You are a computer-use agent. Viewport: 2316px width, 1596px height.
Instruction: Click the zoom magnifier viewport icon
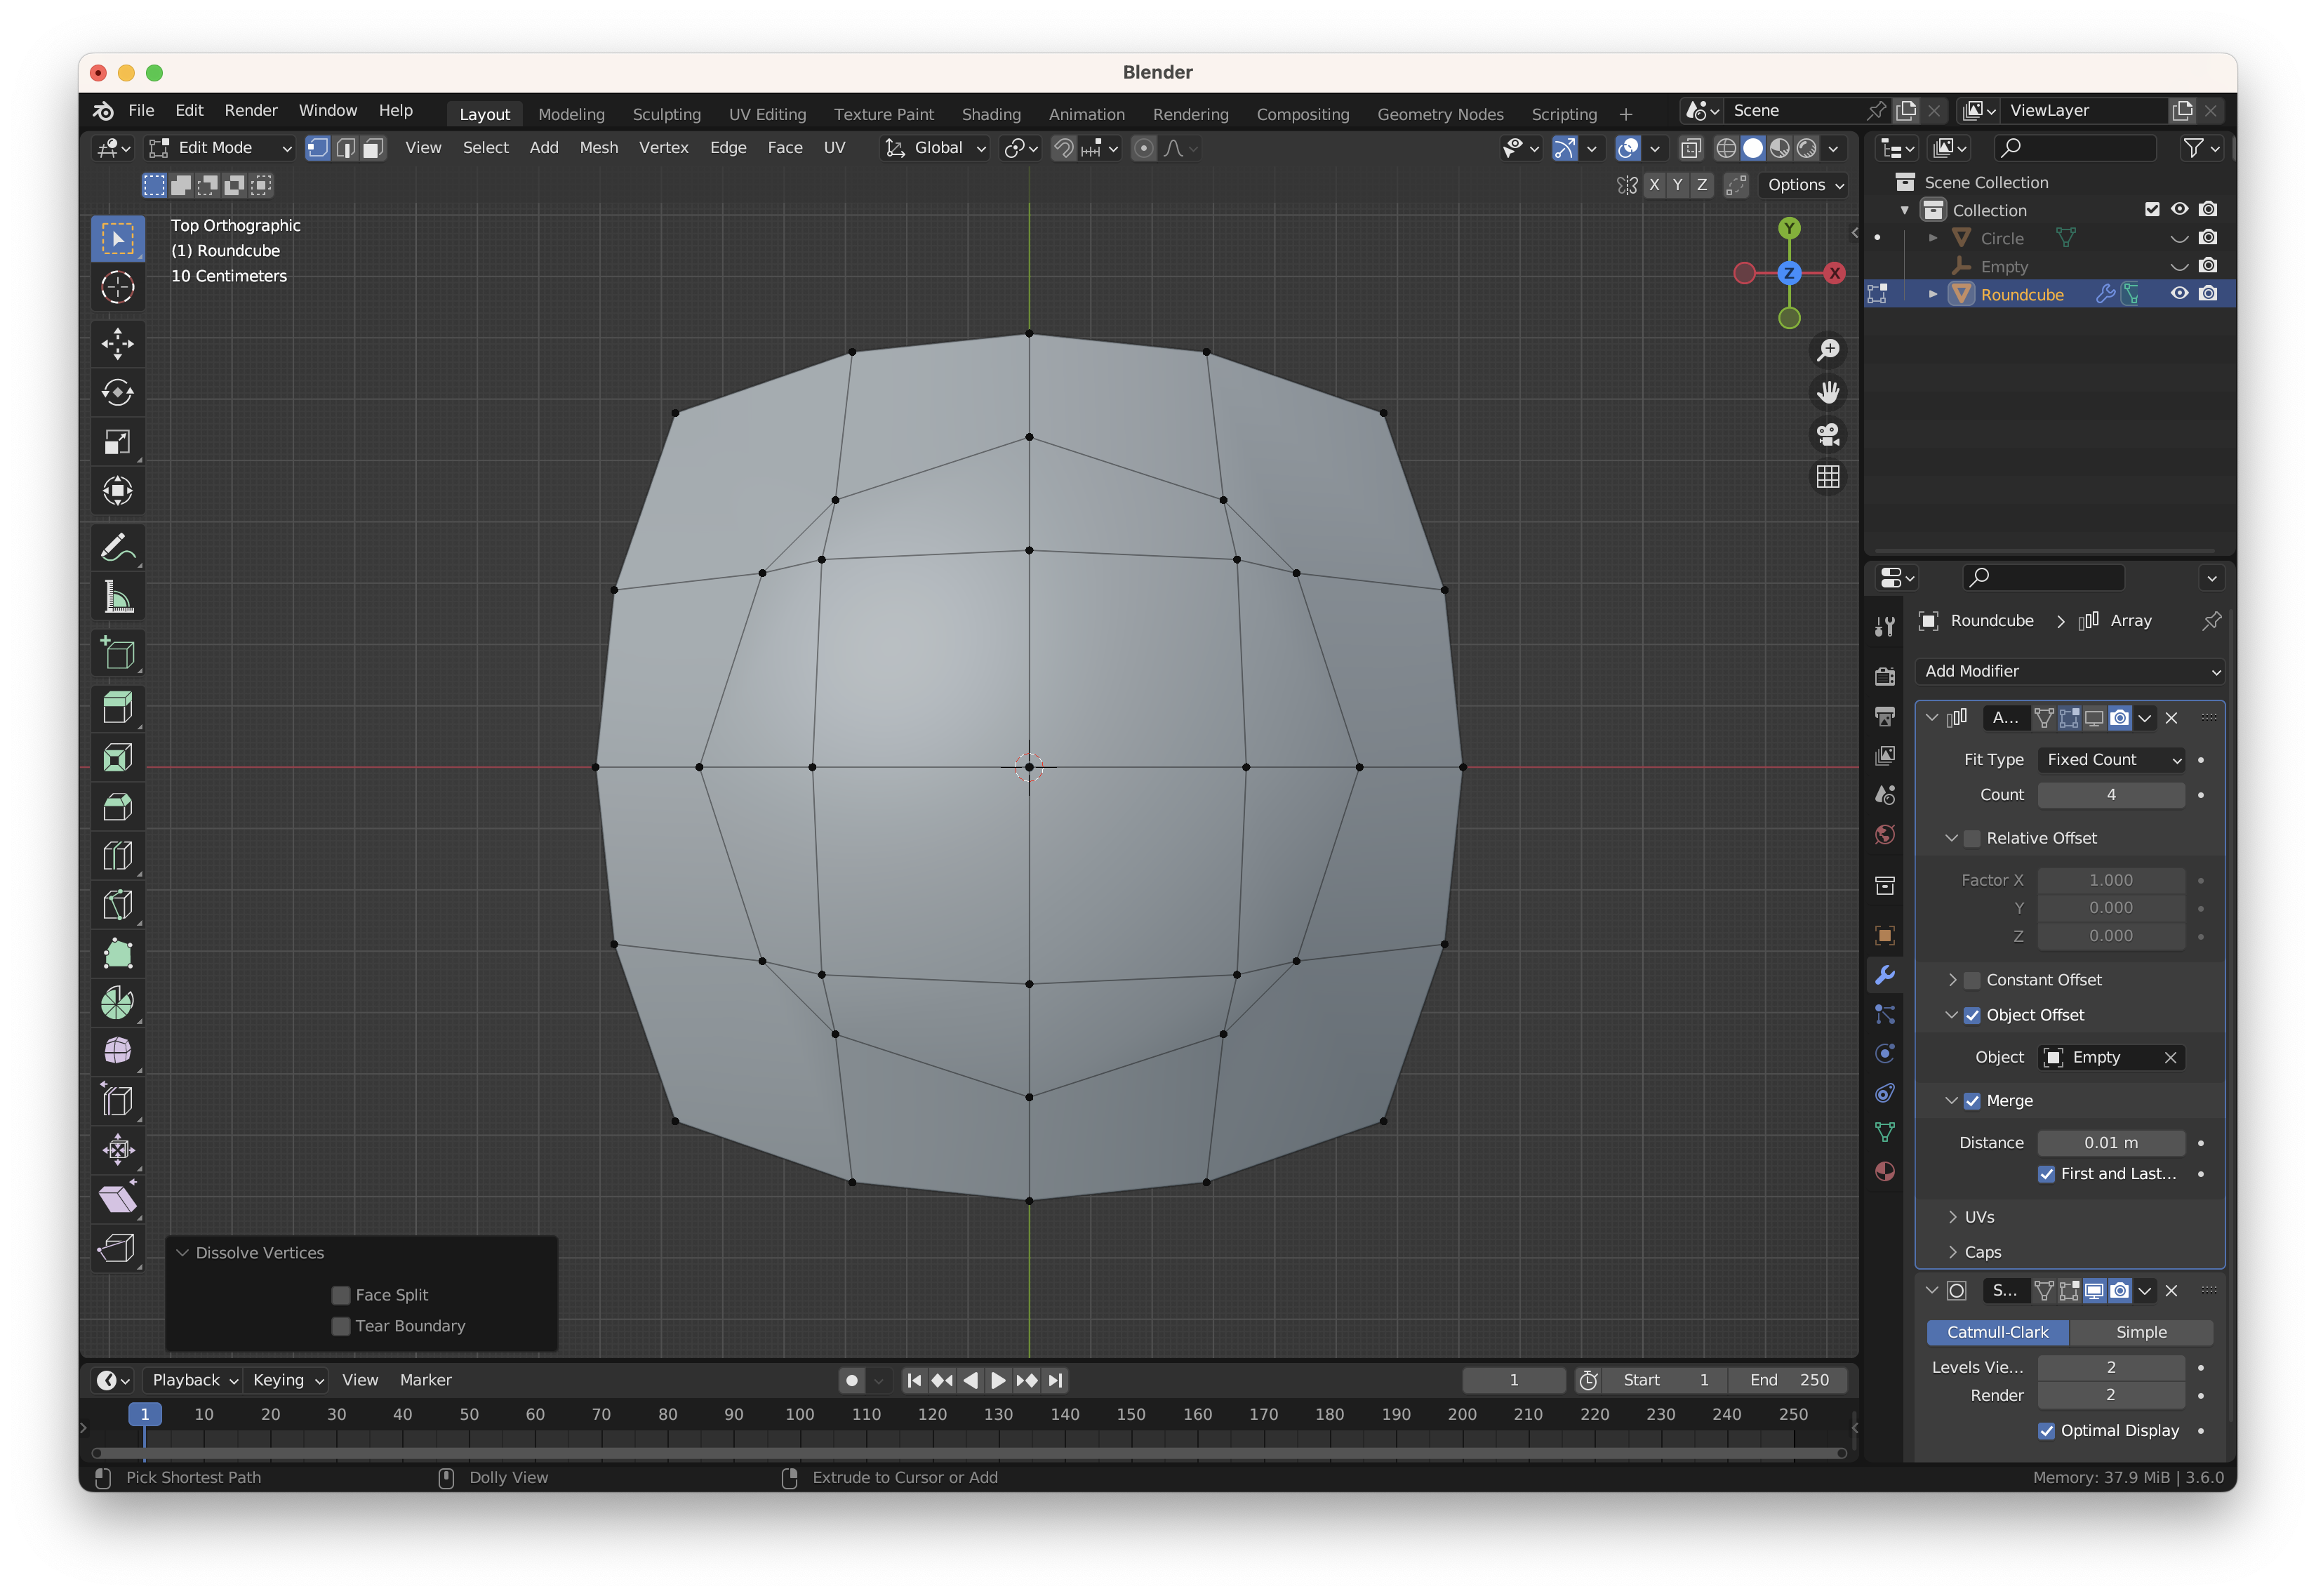1828,350
